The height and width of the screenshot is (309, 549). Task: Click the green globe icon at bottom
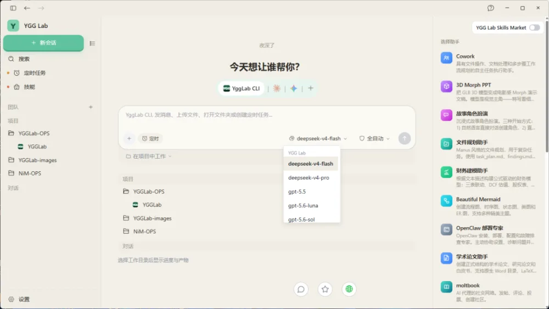[x=349, y=289]
